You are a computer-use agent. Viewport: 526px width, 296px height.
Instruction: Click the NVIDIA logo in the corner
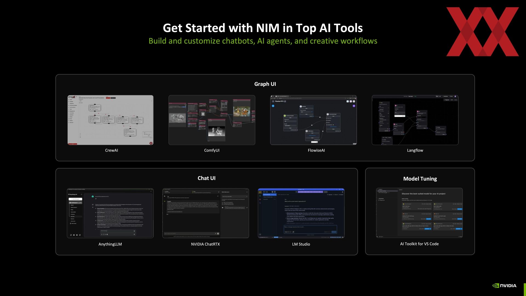click(504, 286)
